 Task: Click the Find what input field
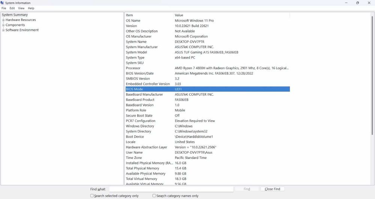[x=171, y=189]
